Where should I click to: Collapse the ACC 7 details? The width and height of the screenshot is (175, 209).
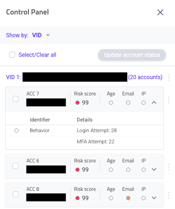(x=154, y=102)
